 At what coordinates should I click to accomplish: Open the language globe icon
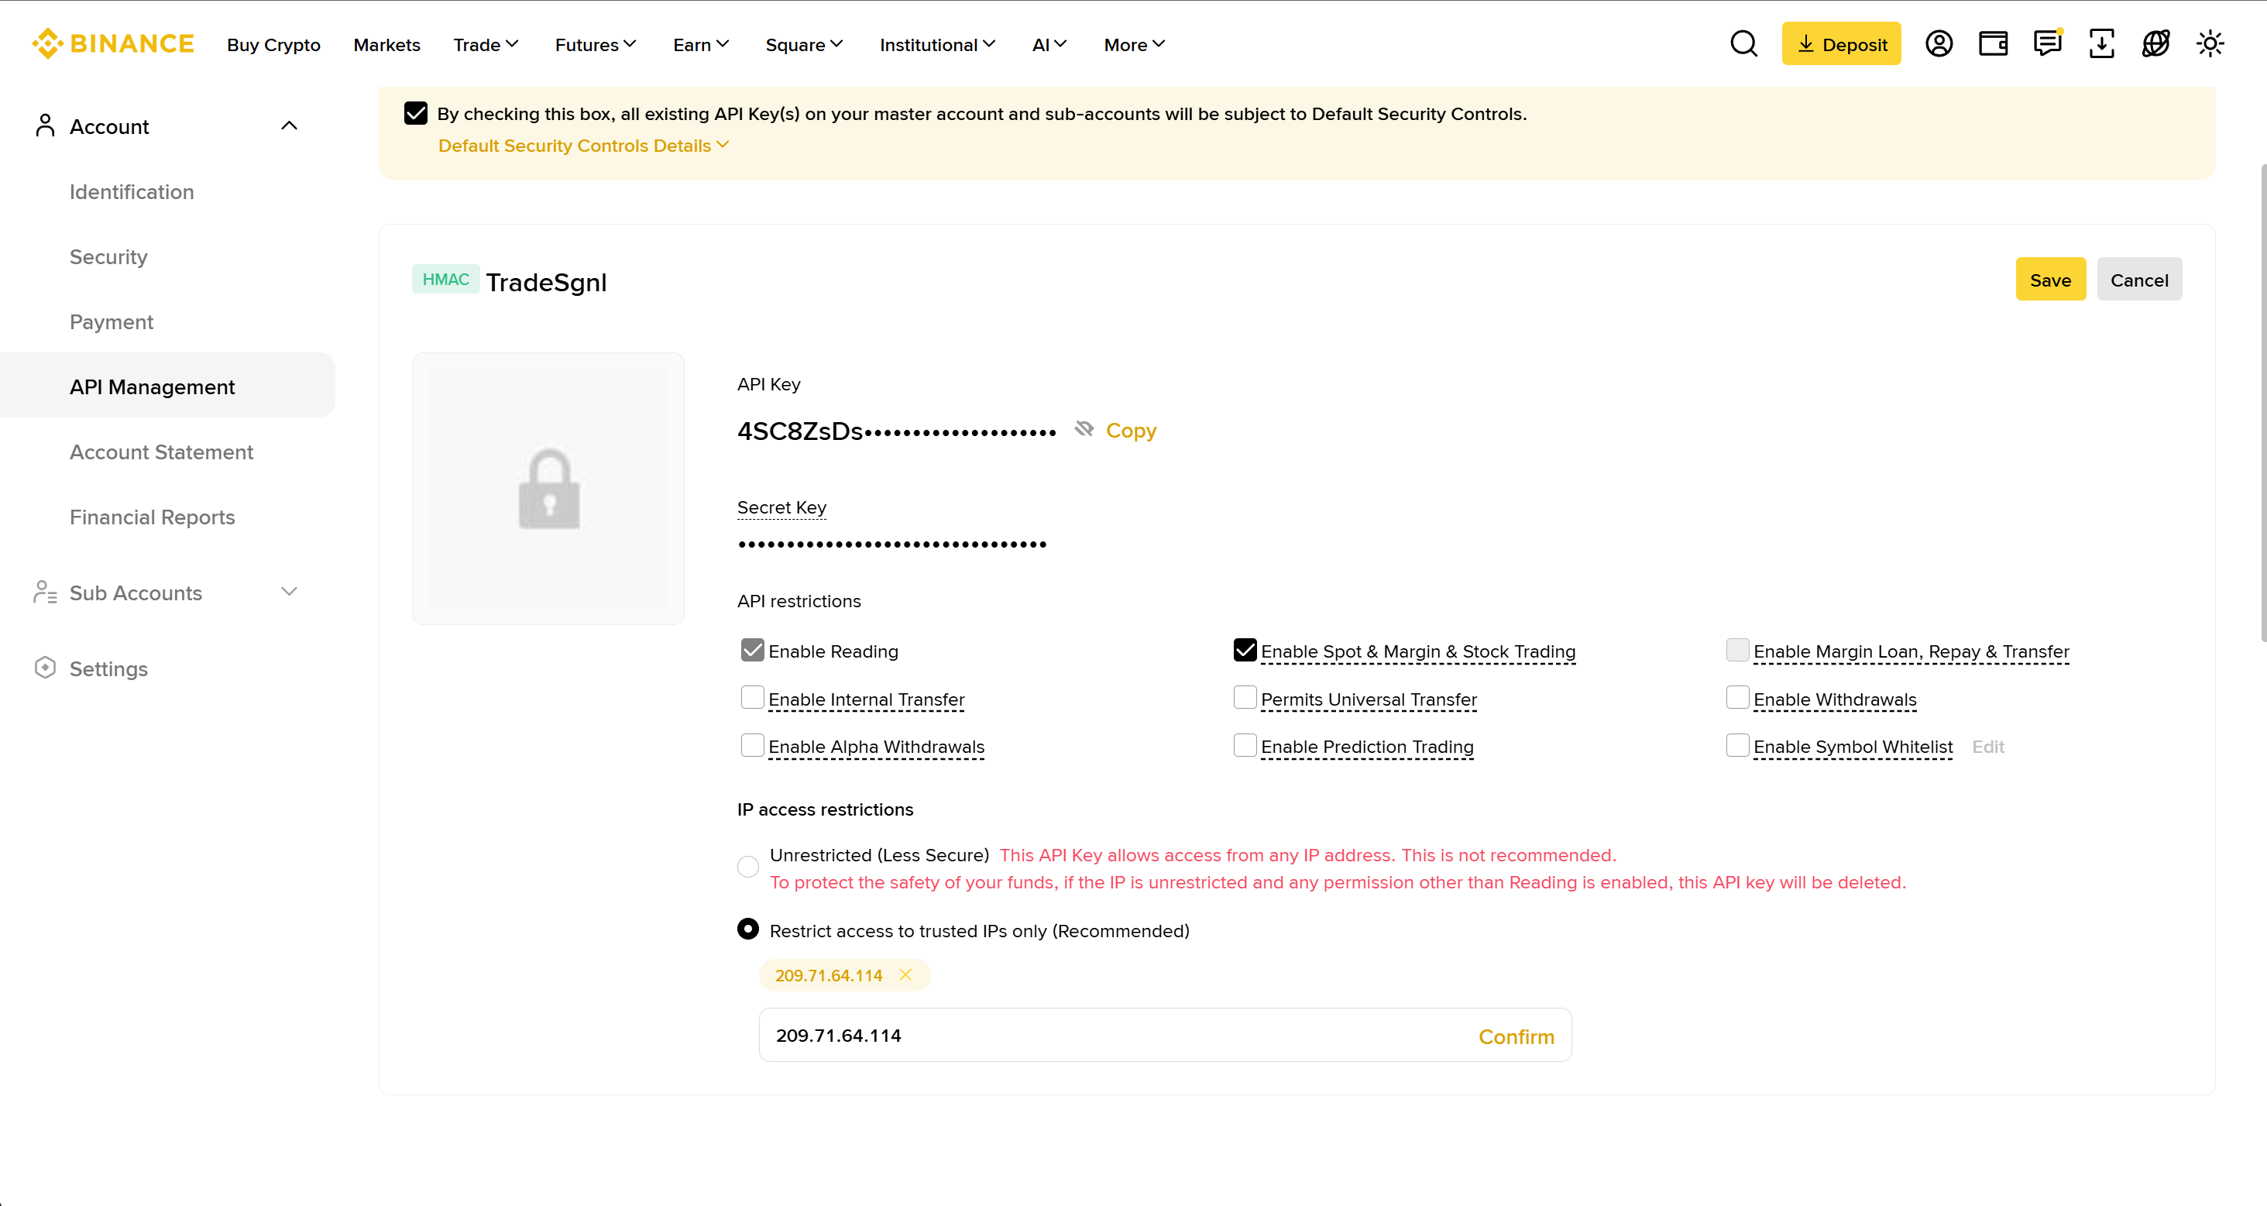pyautogui.click(x=2155, y=43)
